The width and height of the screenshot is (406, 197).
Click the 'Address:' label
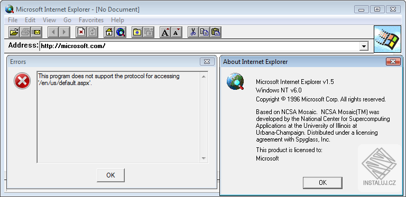[23, 45]
